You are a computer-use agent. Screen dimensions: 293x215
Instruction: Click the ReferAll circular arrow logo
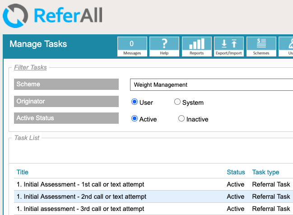[x=15, y=15]
